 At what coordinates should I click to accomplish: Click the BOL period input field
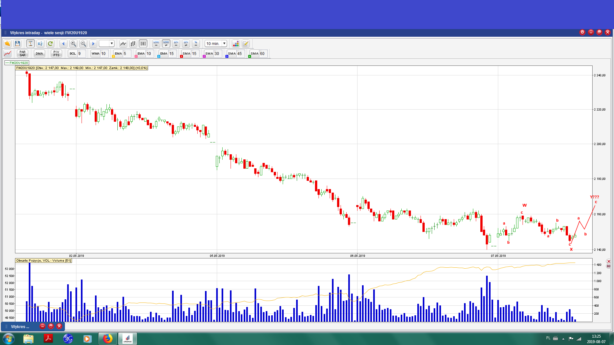coord(81,53)
